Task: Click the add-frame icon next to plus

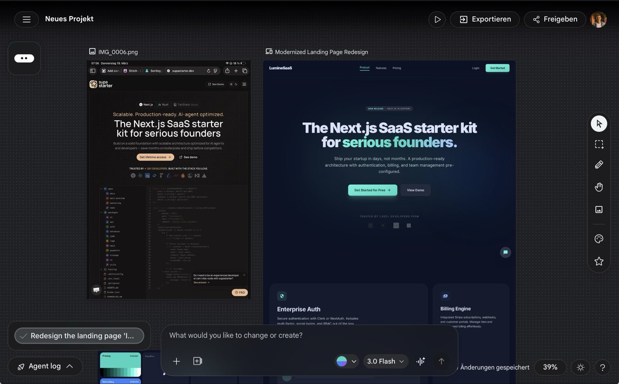Action: (x=197, y=361)
